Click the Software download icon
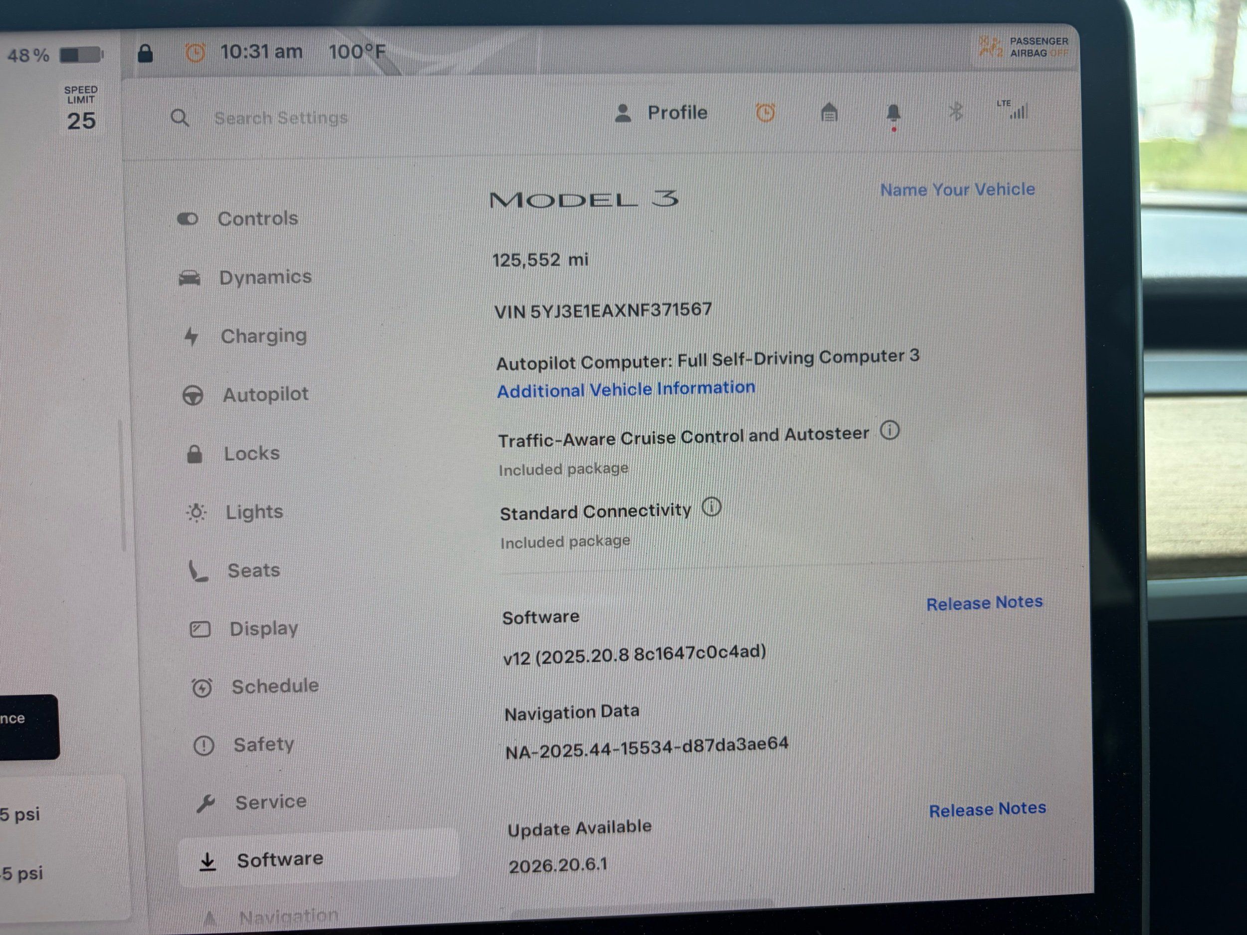 (208, 861)
